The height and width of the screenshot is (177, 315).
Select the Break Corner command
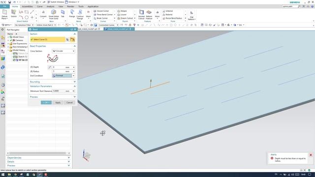coord(100,18)
